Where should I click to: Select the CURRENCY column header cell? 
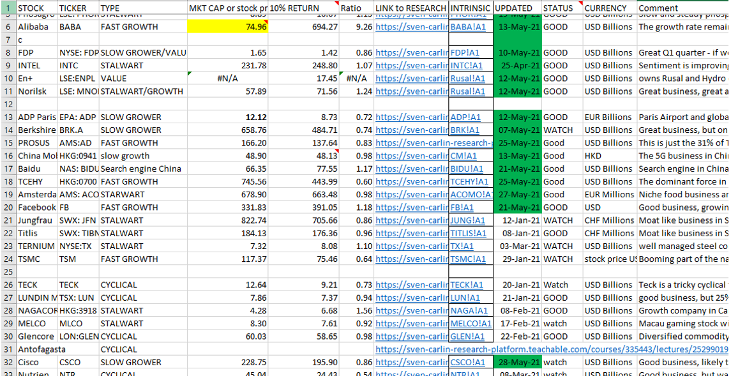[x=610, y=8]
